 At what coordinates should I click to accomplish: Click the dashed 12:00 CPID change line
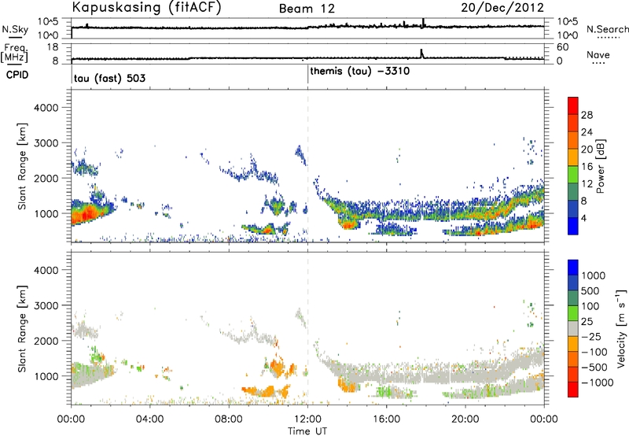[x=307, y=166]
